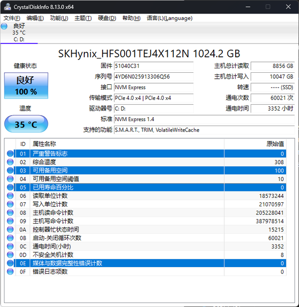This screenshot has height=307, width=299.
Task: Click the raw value 18573244
Action: pos(272,196)
